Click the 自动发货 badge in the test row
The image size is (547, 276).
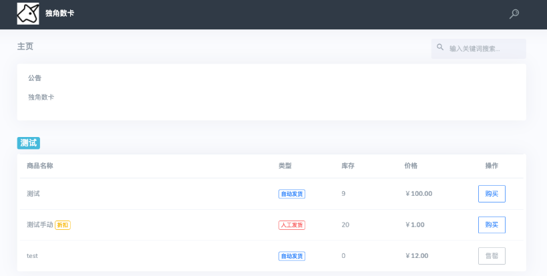pos(291,256)
